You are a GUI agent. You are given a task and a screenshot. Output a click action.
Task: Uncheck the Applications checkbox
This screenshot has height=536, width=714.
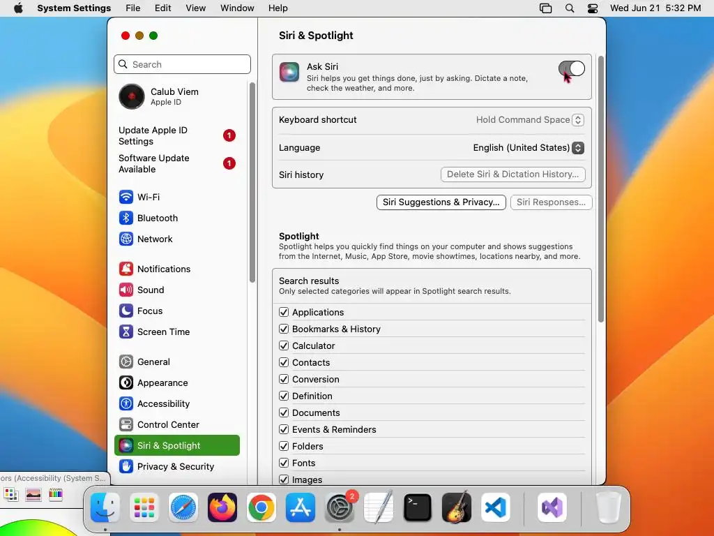click(284, 312)
